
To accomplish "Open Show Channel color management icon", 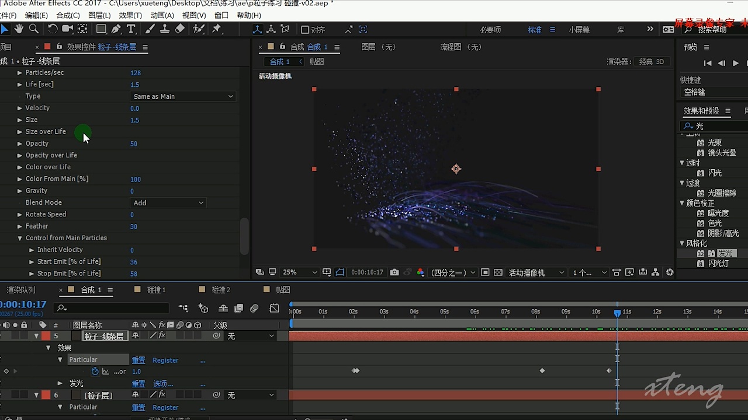I will coord(420,272).
